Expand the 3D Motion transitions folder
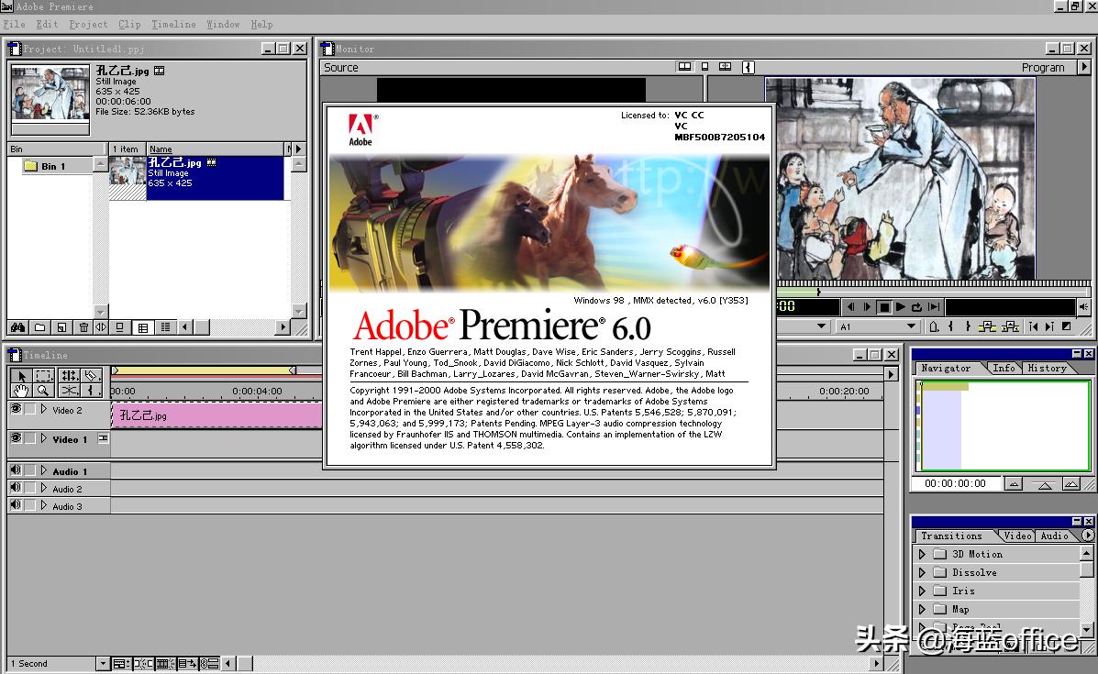 [922, 554]
